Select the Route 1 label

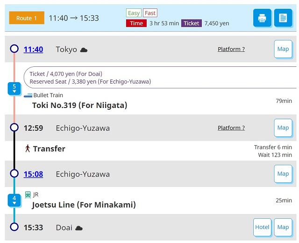click(27, 18)
